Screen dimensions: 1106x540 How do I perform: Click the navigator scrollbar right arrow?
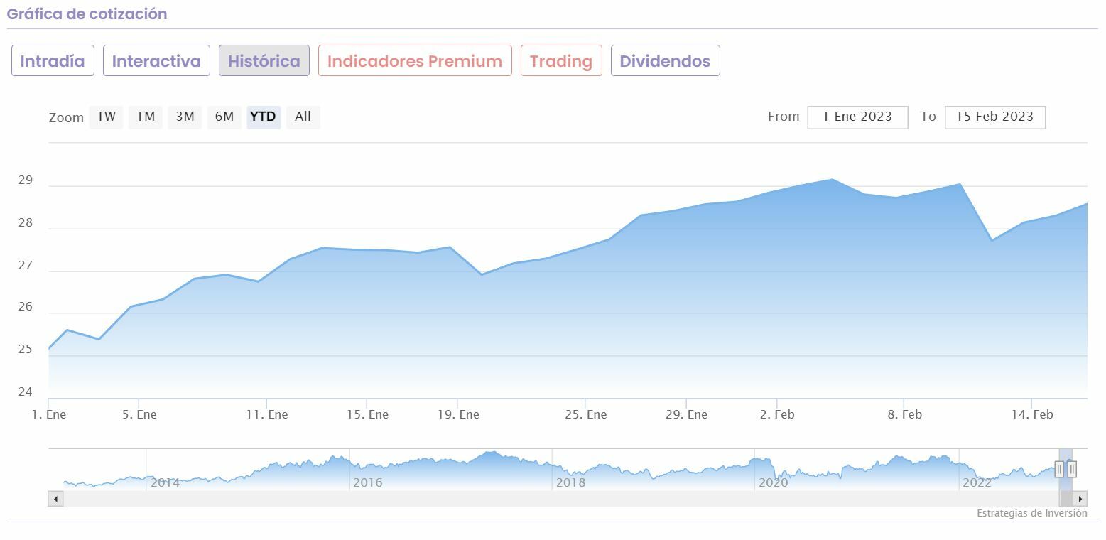[1080, 499]
